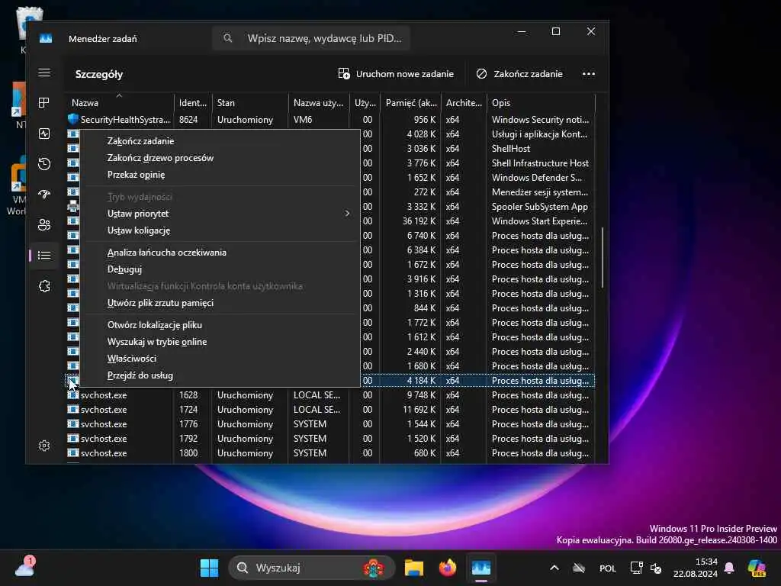The width and height of the screenshot is (781, 586).
Task: Sort by 'Archite...' column header
Action: tap(464, 103)
